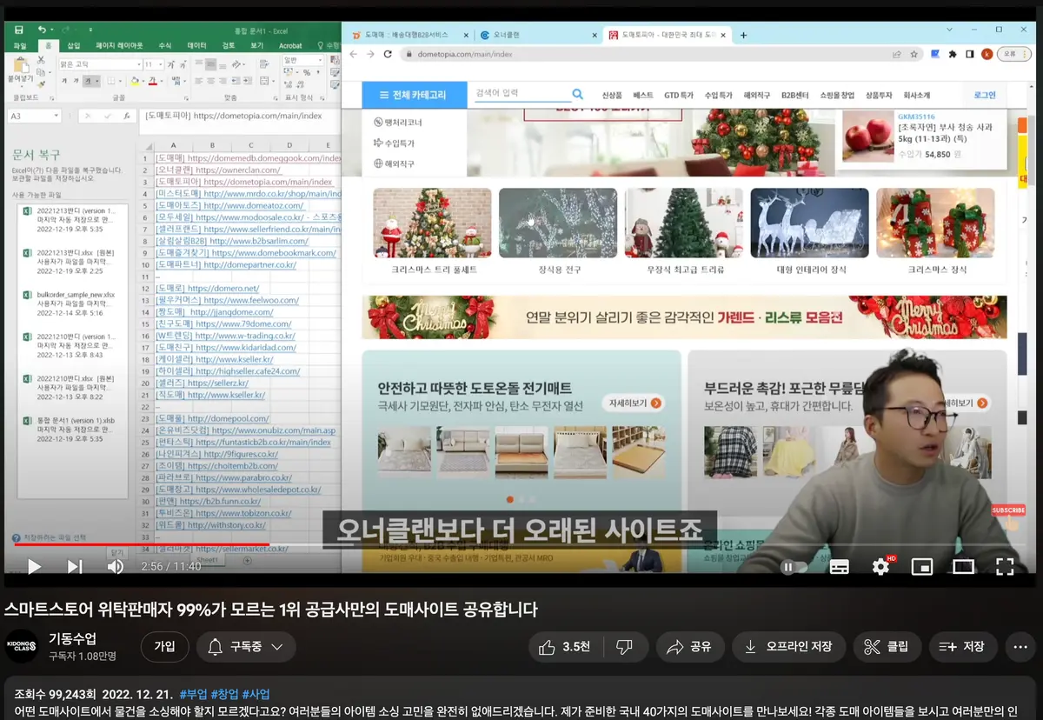1043x720 pixels.
Task: Open the Excel Acrobat ribbon tab
Action: click(x=290, y=45)
